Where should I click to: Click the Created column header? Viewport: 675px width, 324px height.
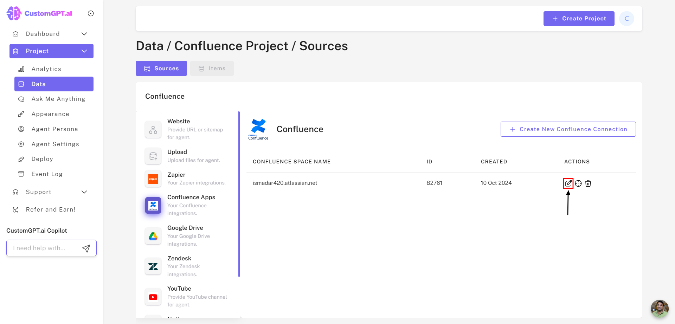[x=494, y=162]
